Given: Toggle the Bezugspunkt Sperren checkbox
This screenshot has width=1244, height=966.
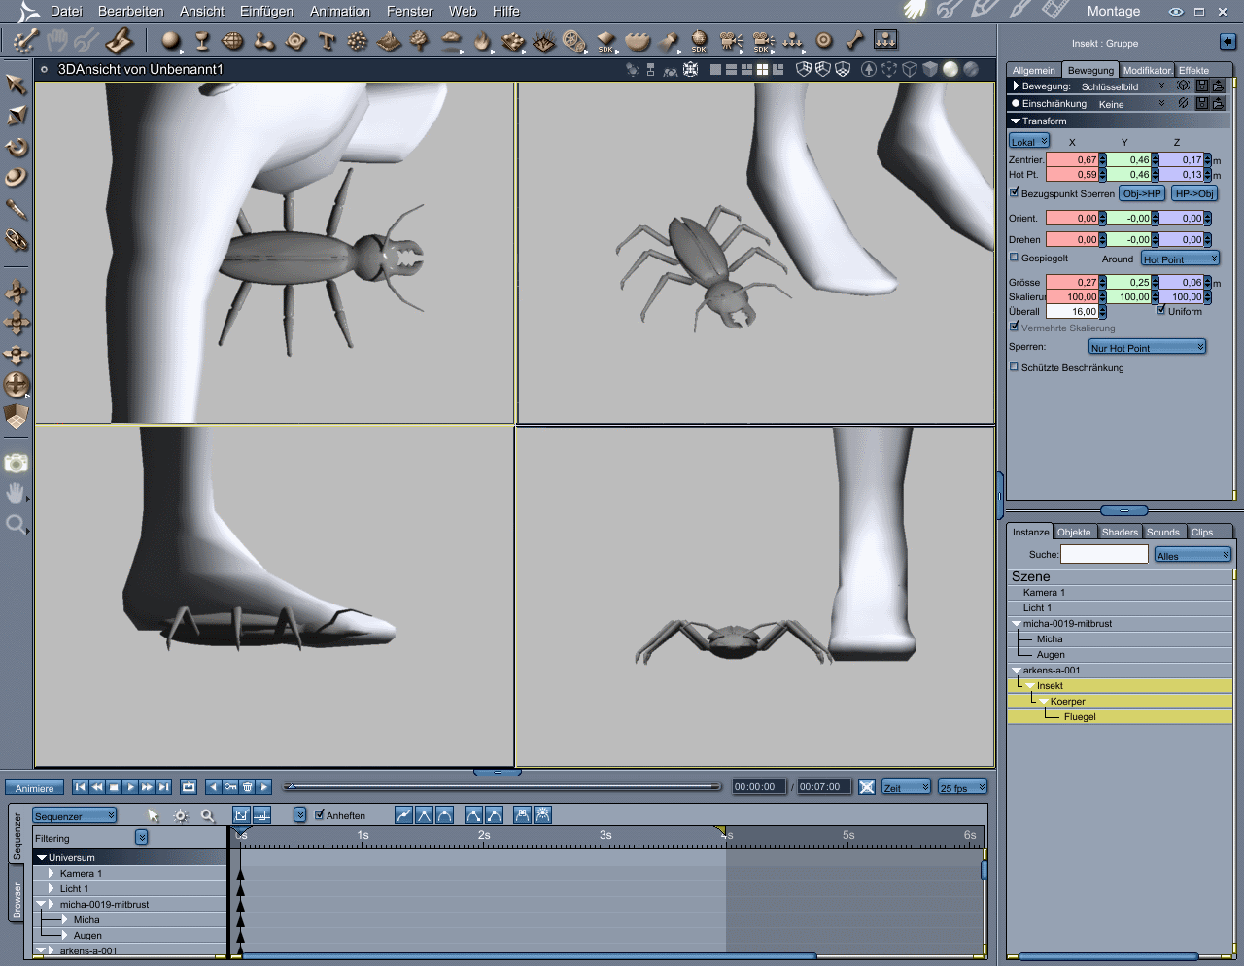Looking at the screenshot, I should pos(1015,192).
